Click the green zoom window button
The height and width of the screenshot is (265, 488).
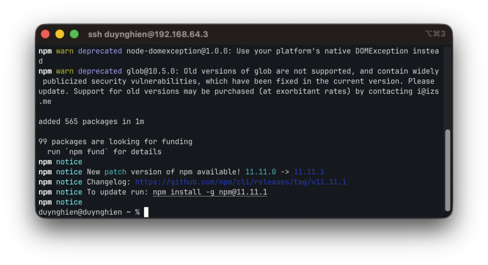(x=74, y=34)
